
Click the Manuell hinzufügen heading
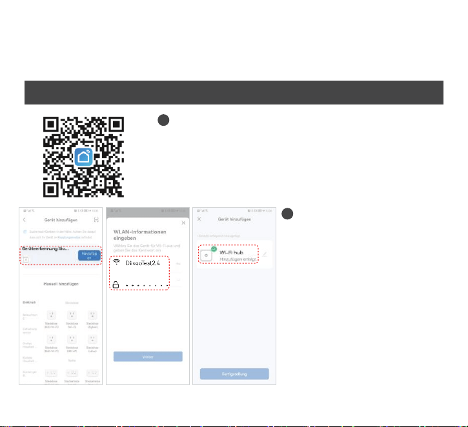coord(61,284)
